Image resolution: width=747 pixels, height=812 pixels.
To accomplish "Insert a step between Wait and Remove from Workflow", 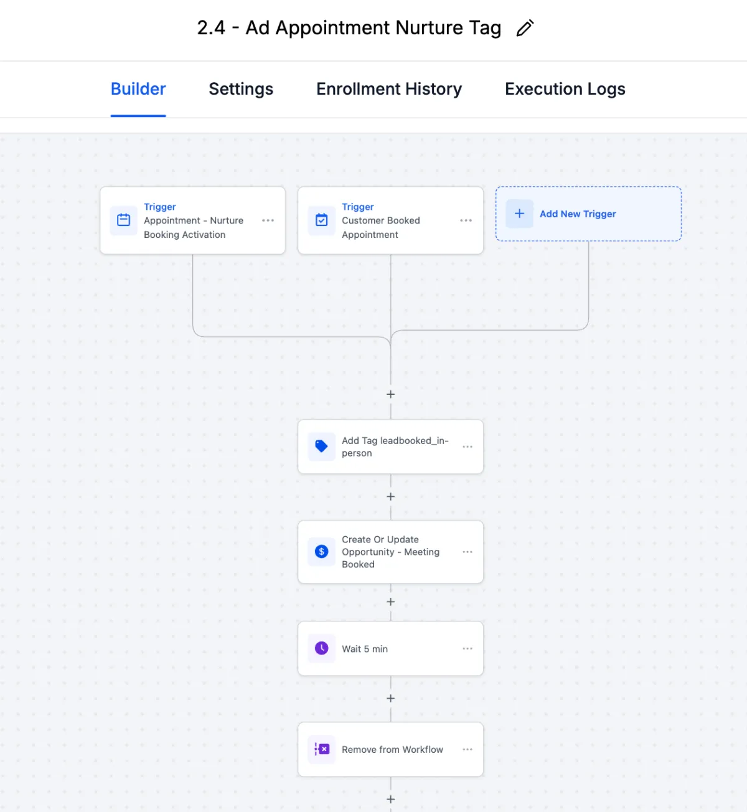I will (x=391, y=699).
